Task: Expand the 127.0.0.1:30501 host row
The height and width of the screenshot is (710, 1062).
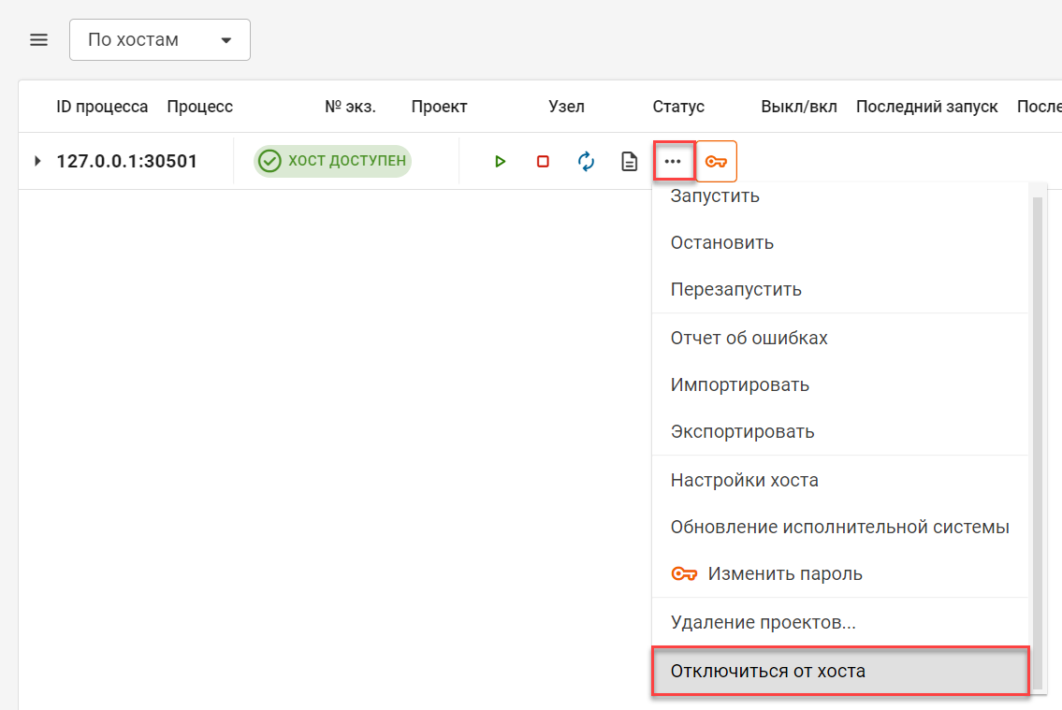Action: pos(38,162)
